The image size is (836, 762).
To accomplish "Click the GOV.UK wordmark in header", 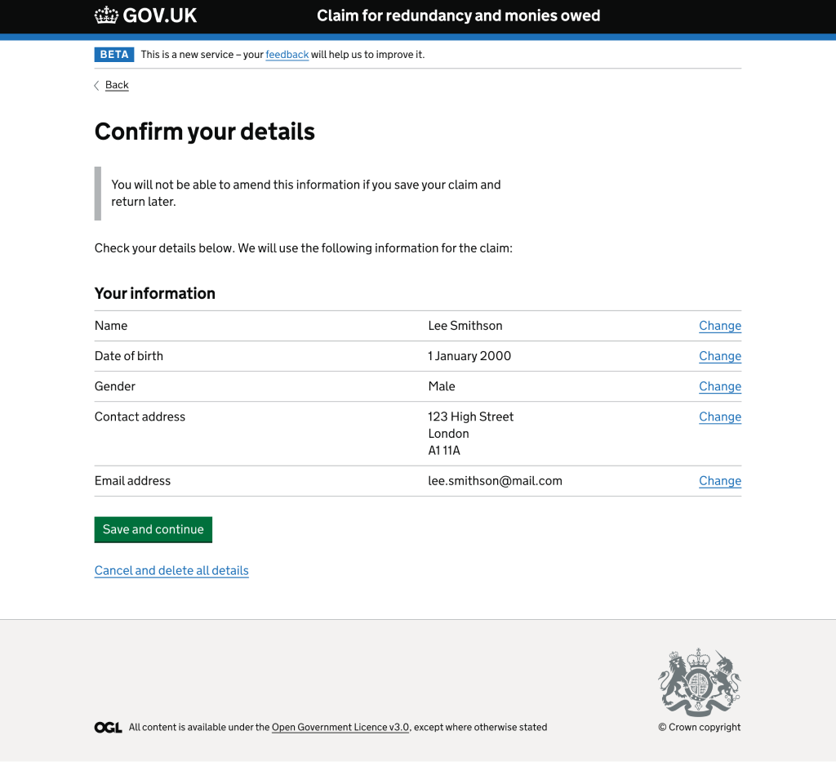I will click(x=160, y=16).
